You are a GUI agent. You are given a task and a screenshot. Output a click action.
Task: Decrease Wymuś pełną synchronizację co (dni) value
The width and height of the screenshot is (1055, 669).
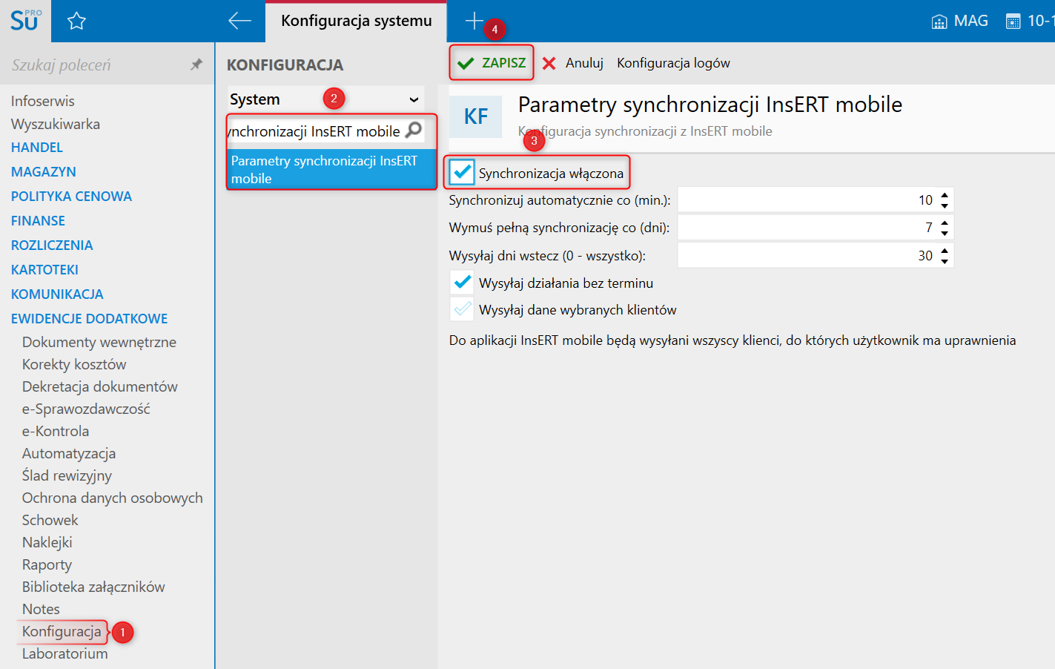coord(945,233)
